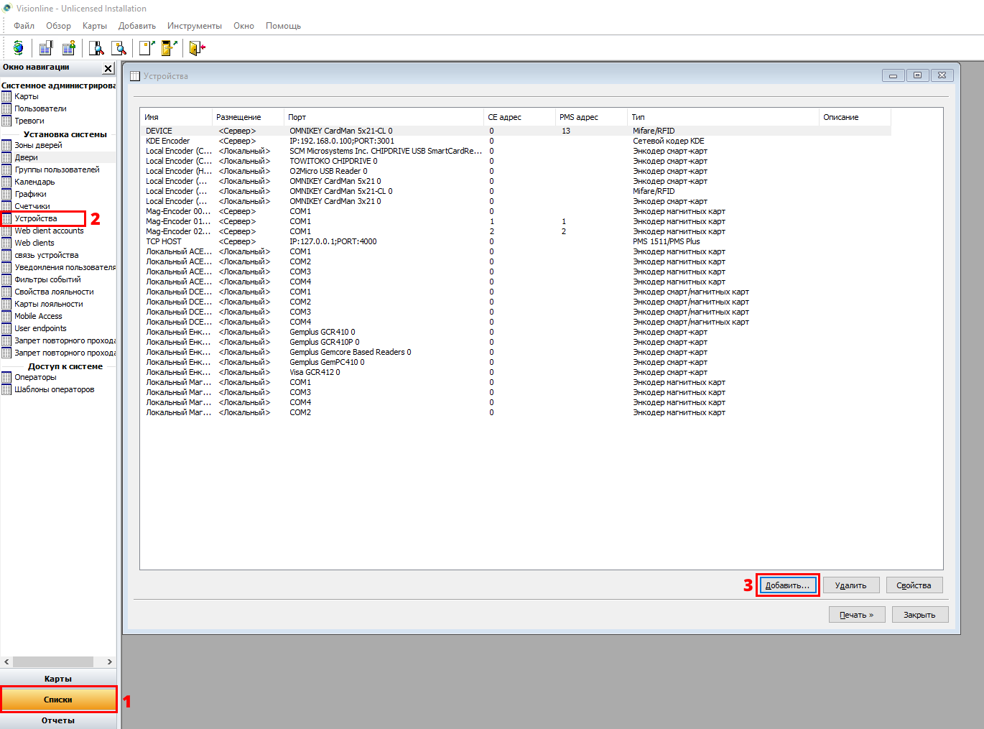
Task: Select the O2Micro USB Reader 0 row
Action: pos(516,171)
